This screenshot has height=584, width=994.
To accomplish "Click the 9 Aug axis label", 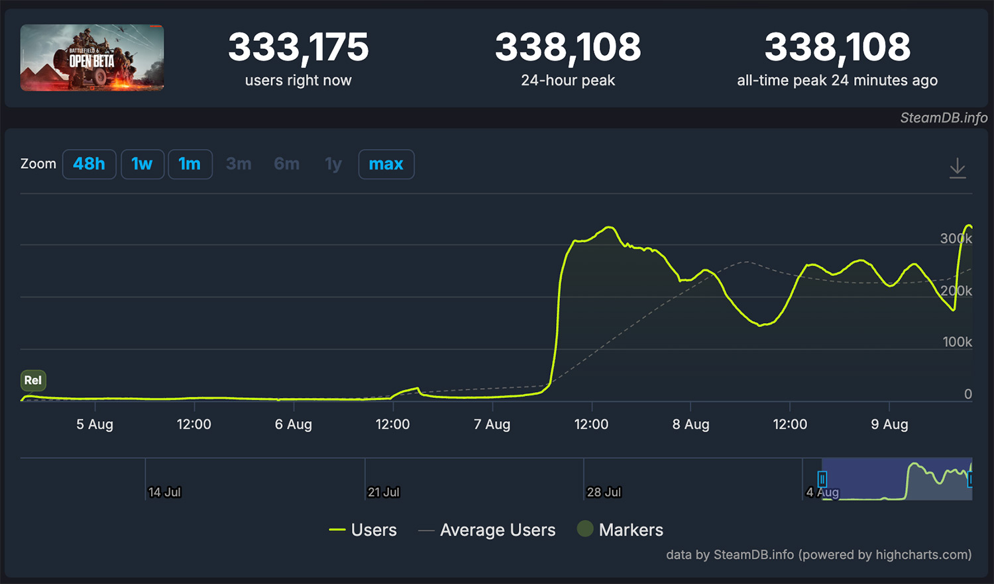I will click(x=889, y=424).
